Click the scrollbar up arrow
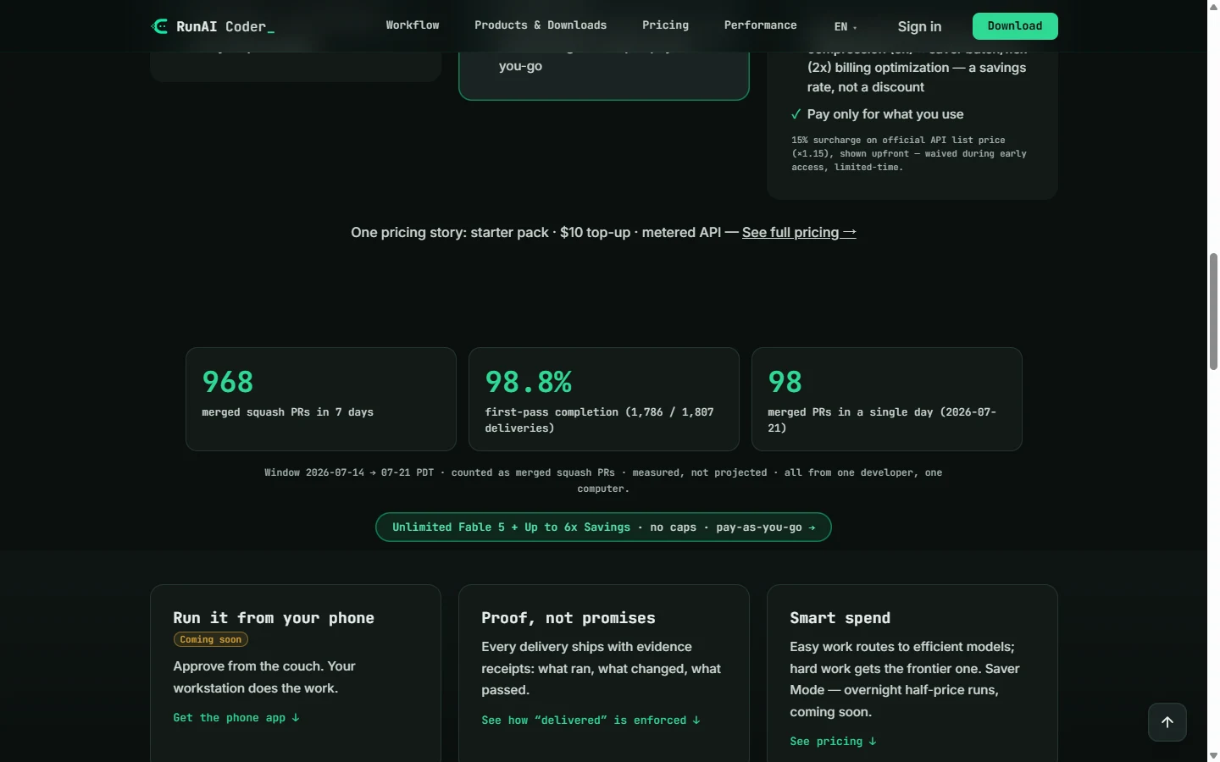This screenshot has width=1220, height=762. point(1213,6)
